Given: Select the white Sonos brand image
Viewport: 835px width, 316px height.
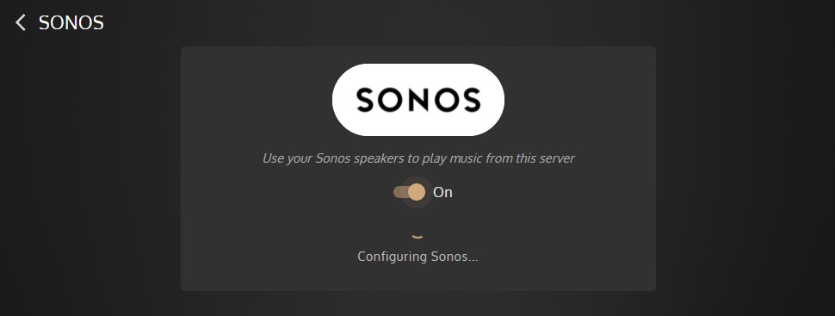Looking at the screenshot, I should (418, 100).
